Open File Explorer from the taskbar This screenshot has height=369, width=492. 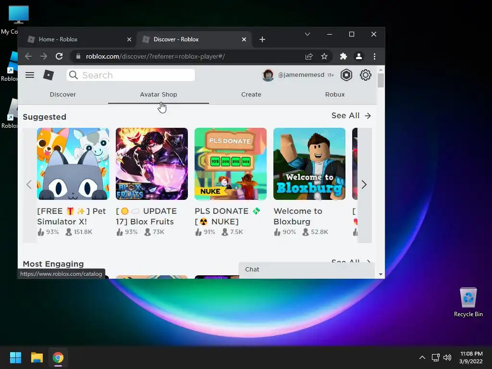(37, 357)
